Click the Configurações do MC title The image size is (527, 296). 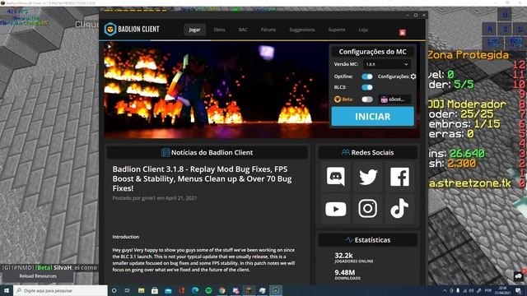[x=372, y=52]
